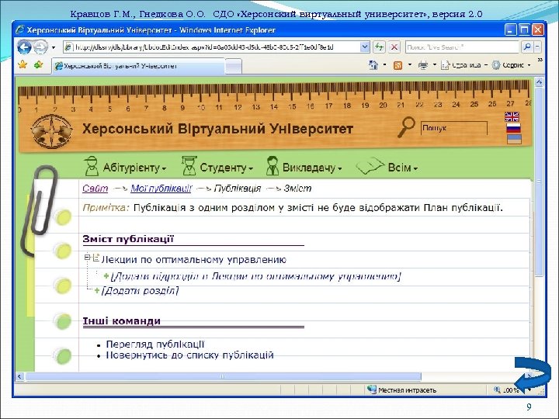Viewport: 559px width, 419px height.
Task: Click the university compass logo
Action: 52,131
